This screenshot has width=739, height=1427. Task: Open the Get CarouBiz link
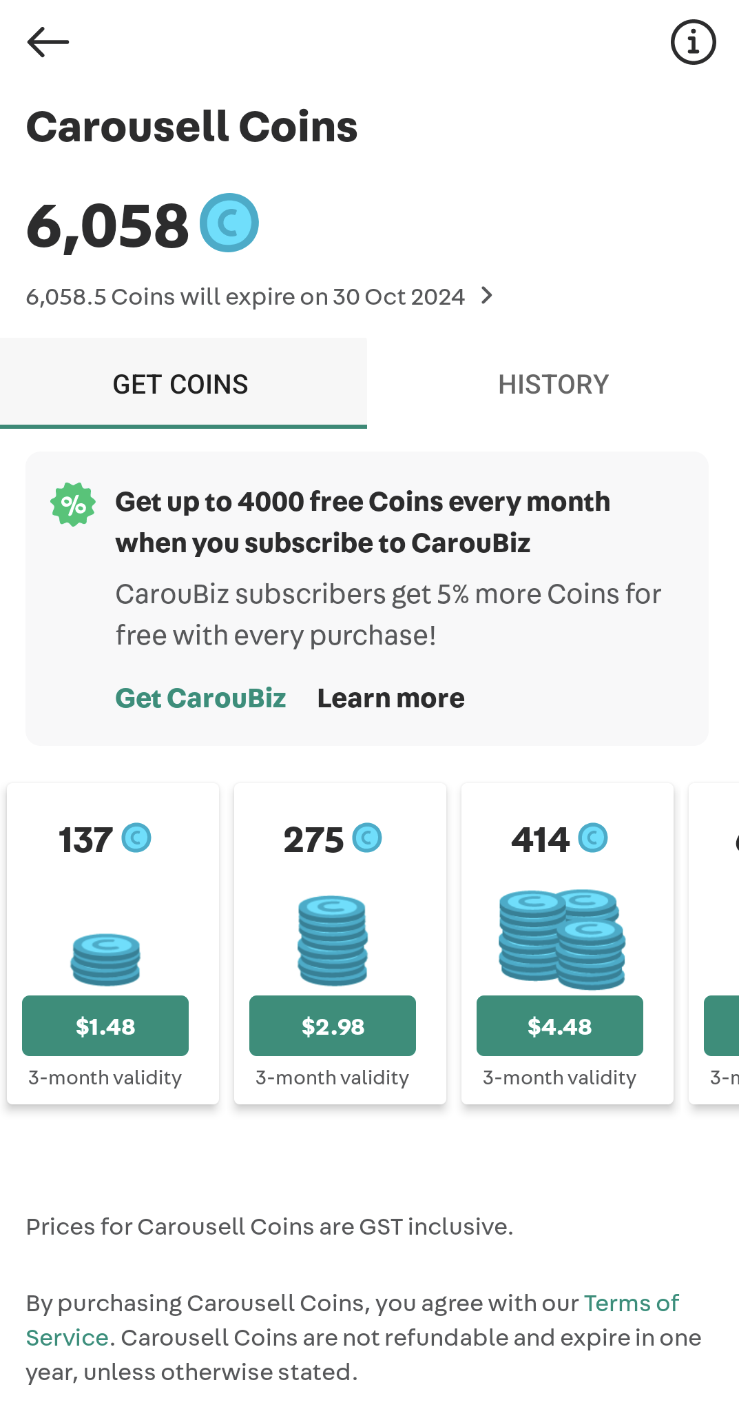(200, 698)
